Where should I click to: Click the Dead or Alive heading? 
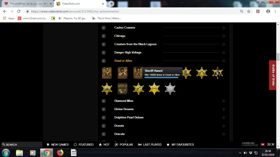pyautogui.click(x=123, y=61)
